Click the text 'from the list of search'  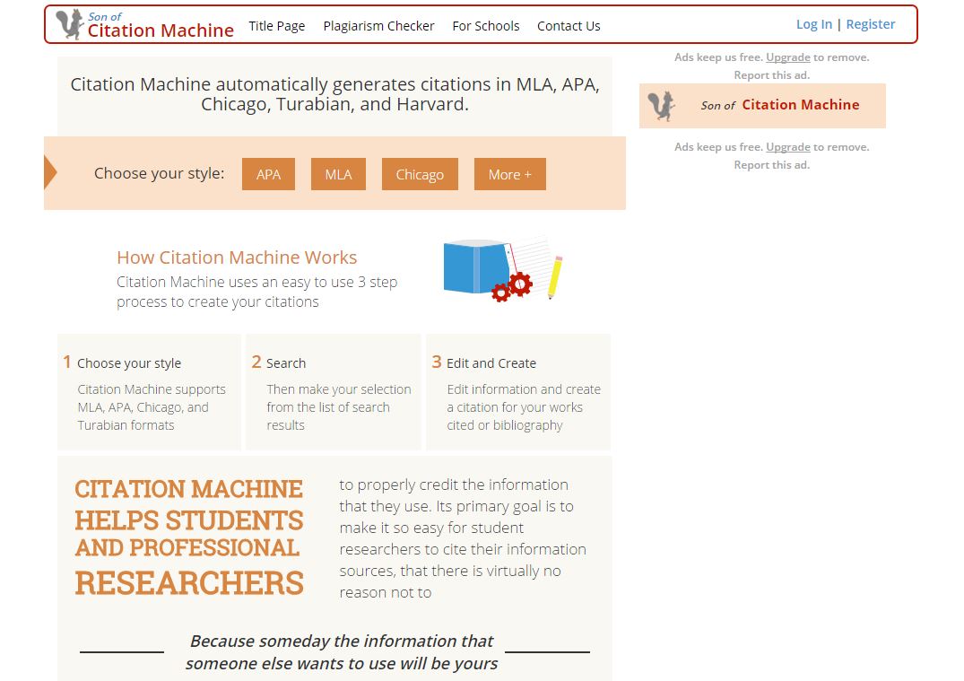tap(328, 407)
